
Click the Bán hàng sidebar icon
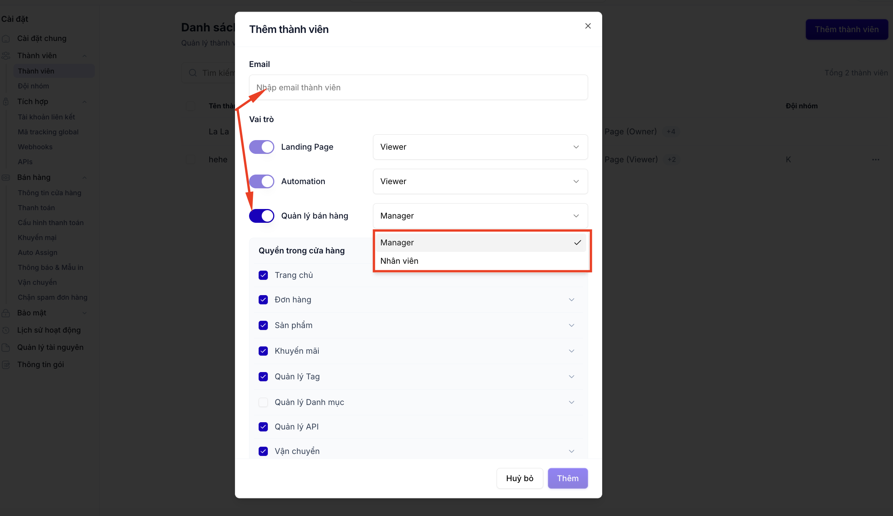[x=6, y=177]
